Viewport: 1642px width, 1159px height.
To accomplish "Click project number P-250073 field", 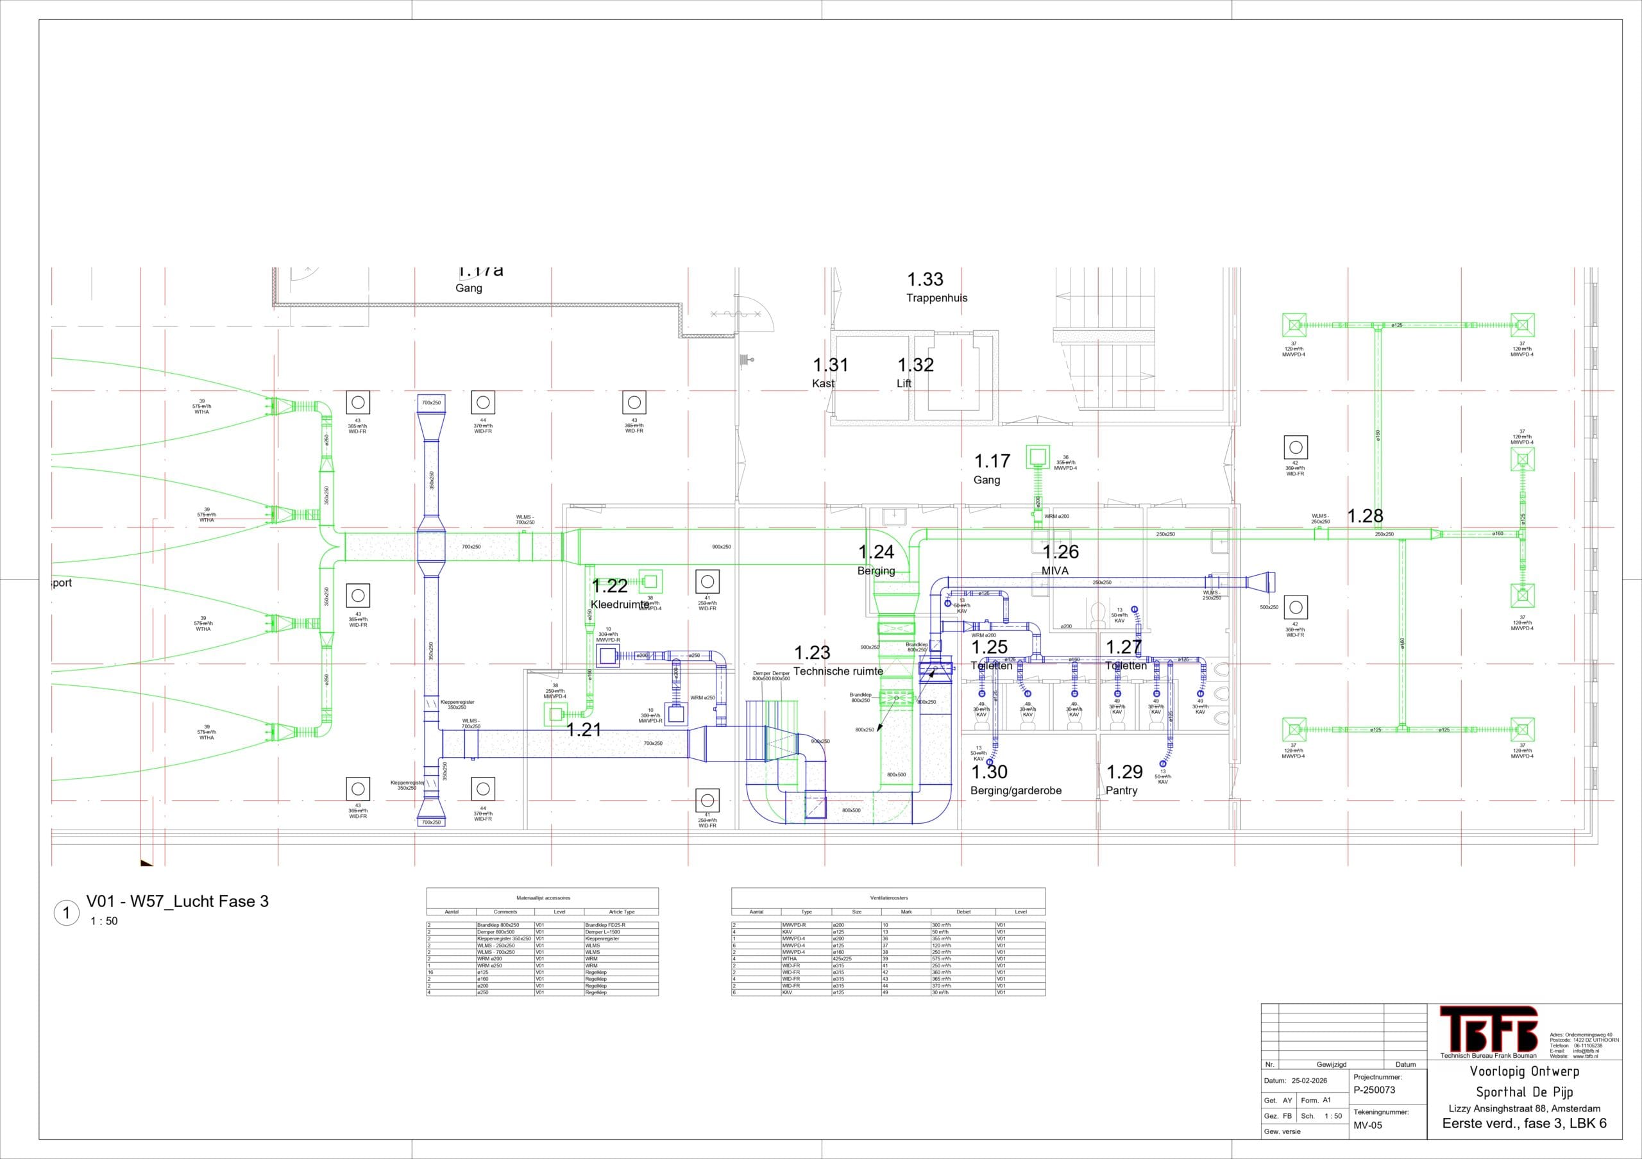I will pos(1374,1090).
